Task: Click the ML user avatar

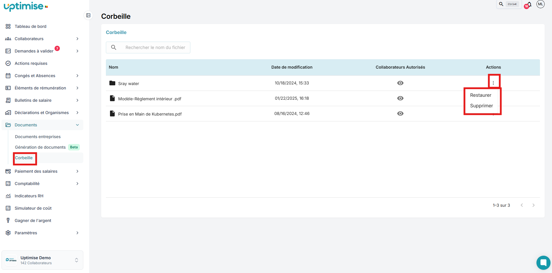Action: (x=540, y=4)
